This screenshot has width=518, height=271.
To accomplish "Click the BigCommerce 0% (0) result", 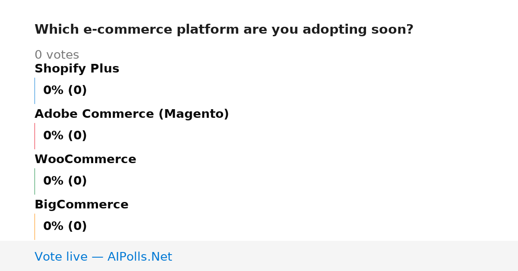I will pos(65,226).
